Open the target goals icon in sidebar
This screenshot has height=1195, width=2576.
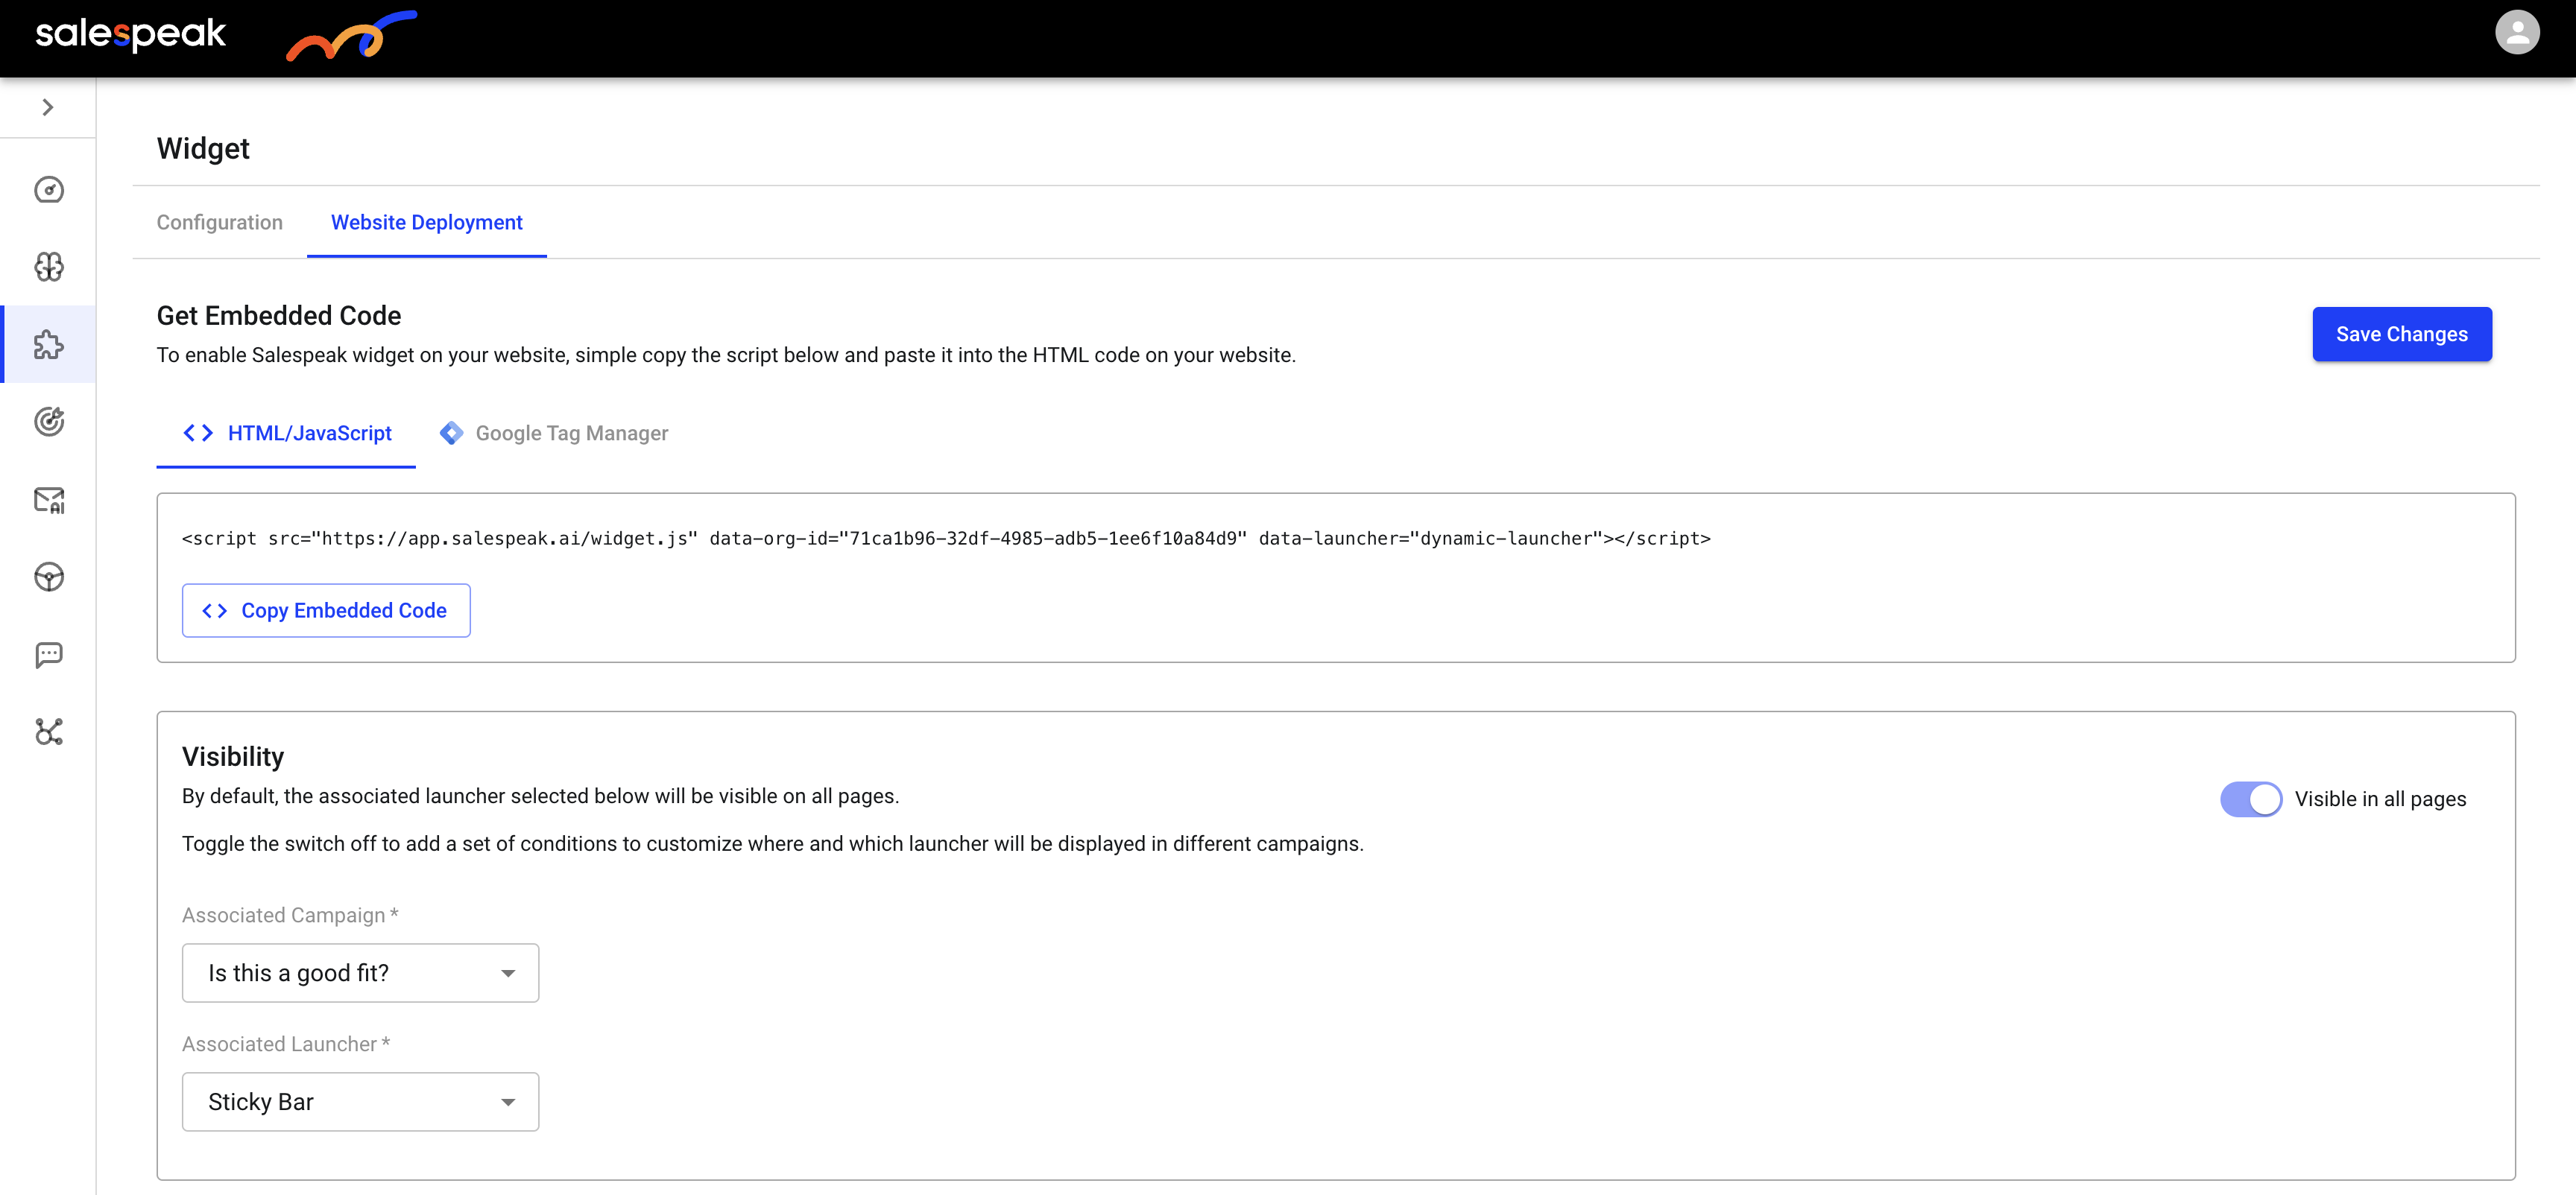pos(49,422)
